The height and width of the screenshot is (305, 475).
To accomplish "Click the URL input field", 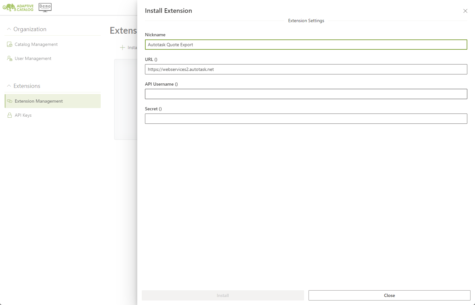I will 306,69.
